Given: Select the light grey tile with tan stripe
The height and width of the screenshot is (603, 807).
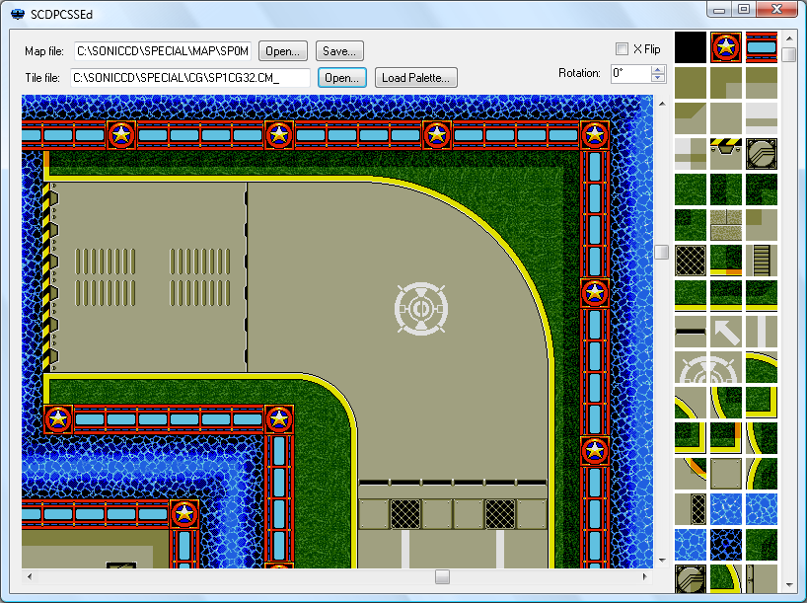Looking at the screenshot, I should point(762,118).
